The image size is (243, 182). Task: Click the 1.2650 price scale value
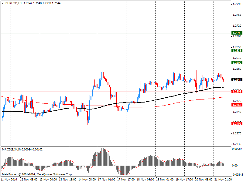pyautogui.click(x=237, y=47)
